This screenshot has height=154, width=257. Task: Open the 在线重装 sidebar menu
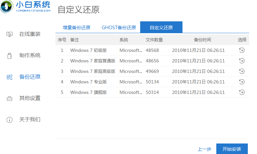[x=30, y=34]
